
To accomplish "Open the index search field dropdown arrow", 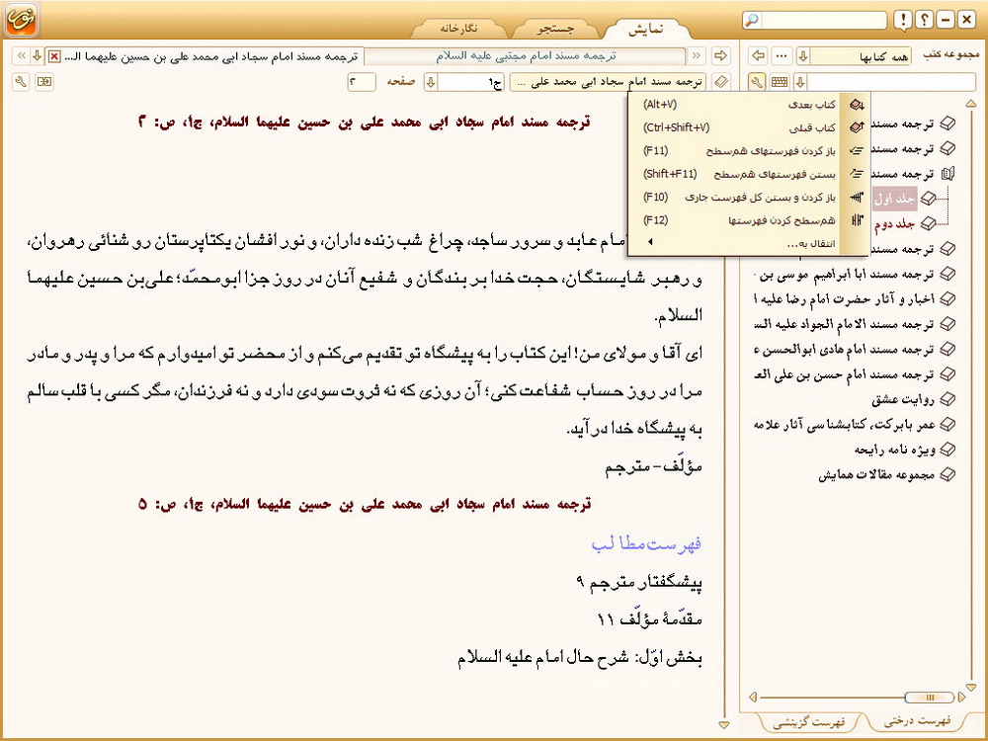I will [x=800, y=82].
